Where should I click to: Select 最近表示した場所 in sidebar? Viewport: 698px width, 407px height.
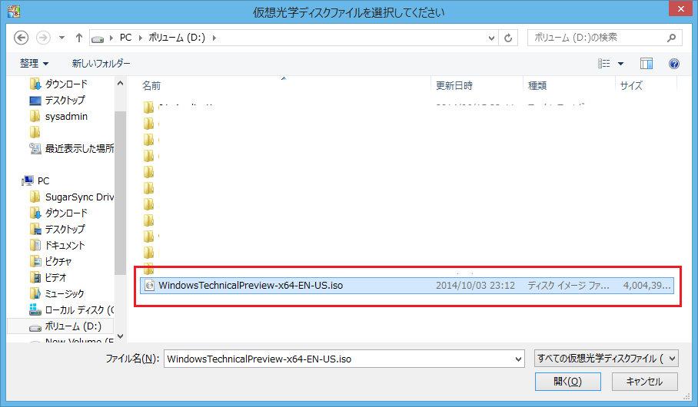click(x=71, y=148)
